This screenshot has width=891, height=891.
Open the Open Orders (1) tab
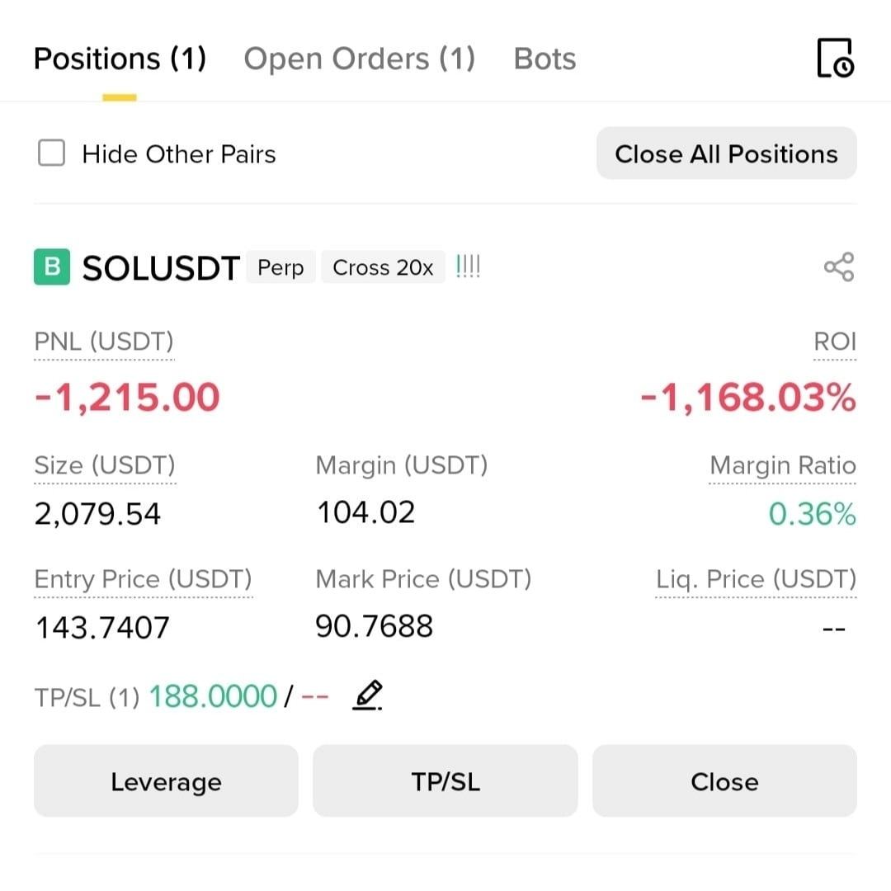(x=359, y=59)
